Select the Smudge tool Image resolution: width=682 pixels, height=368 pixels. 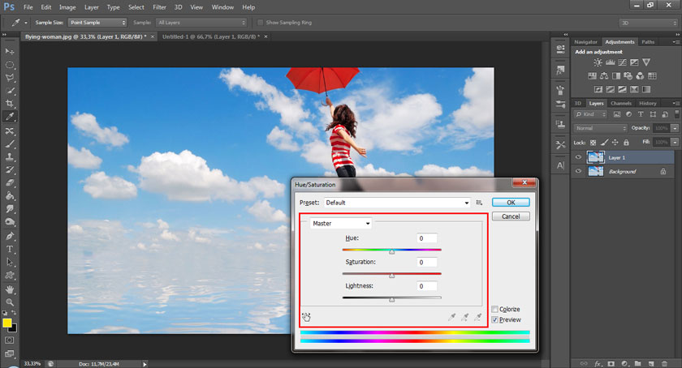[10, 209]
